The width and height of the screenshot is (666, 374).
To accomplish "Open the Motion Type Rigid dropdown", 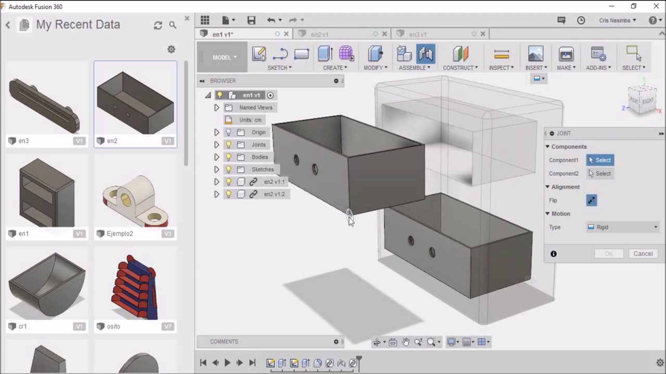I will pyautogui.click(x=622, y=227).
